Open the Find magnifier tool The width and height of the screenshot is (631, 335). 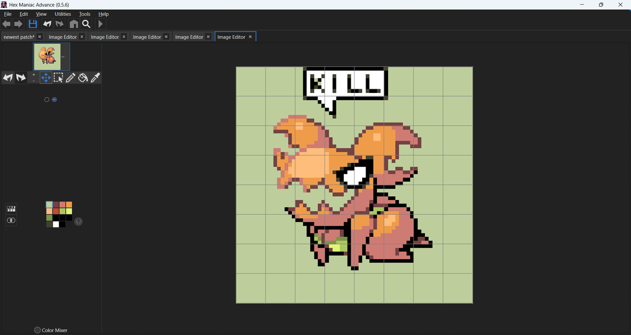pos(86,24)
